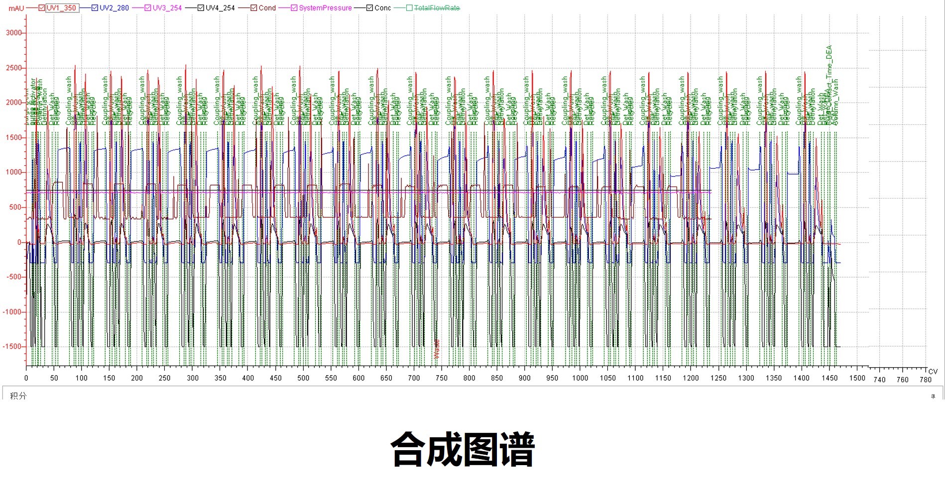Select the UV4_254 legend label
Screen dimensions: 945x492
click(220, 8)
